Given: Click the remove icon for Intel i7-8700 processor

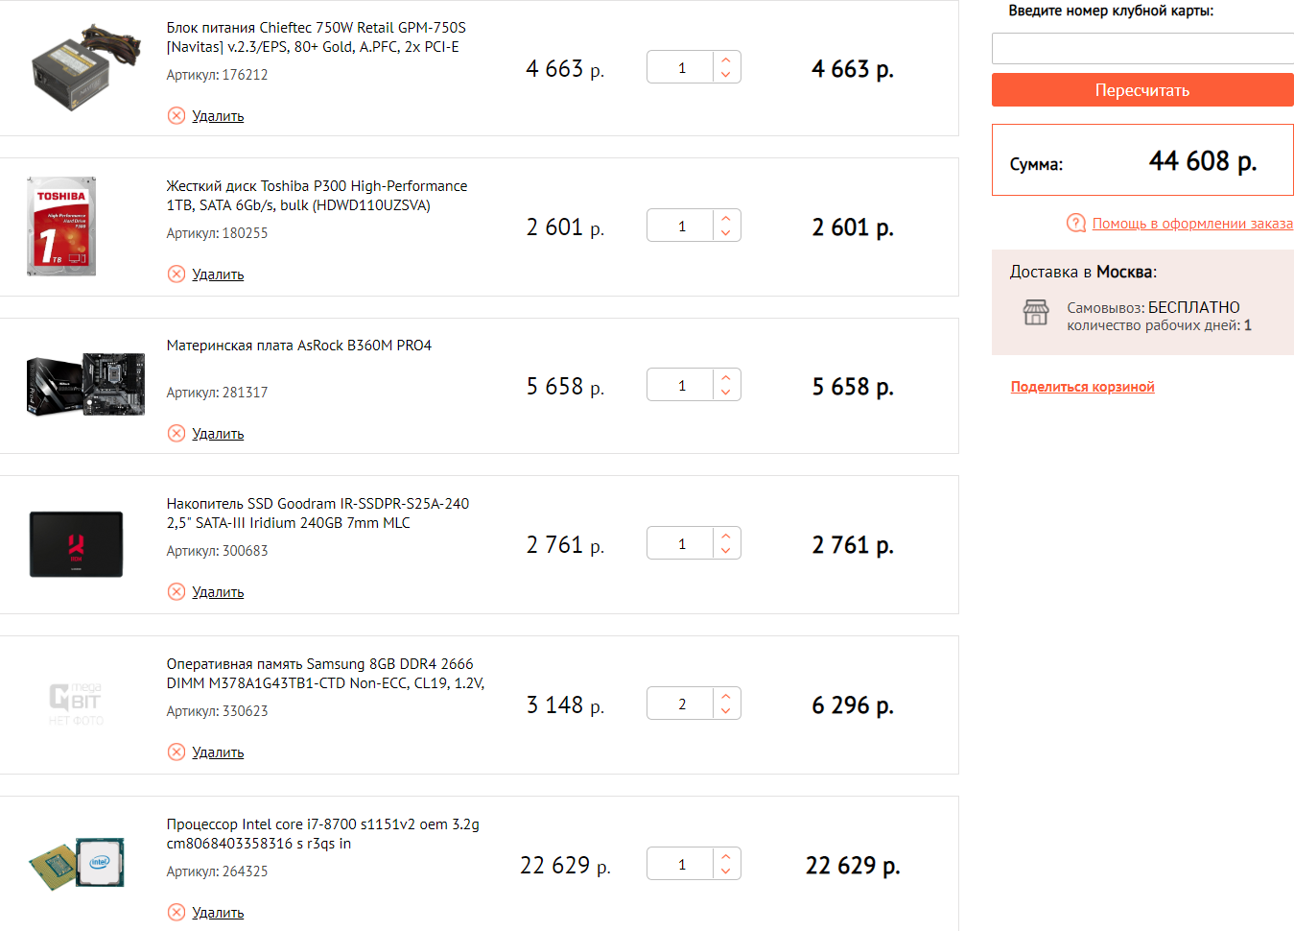Looking at the screenshot, I should click(176, 913).
